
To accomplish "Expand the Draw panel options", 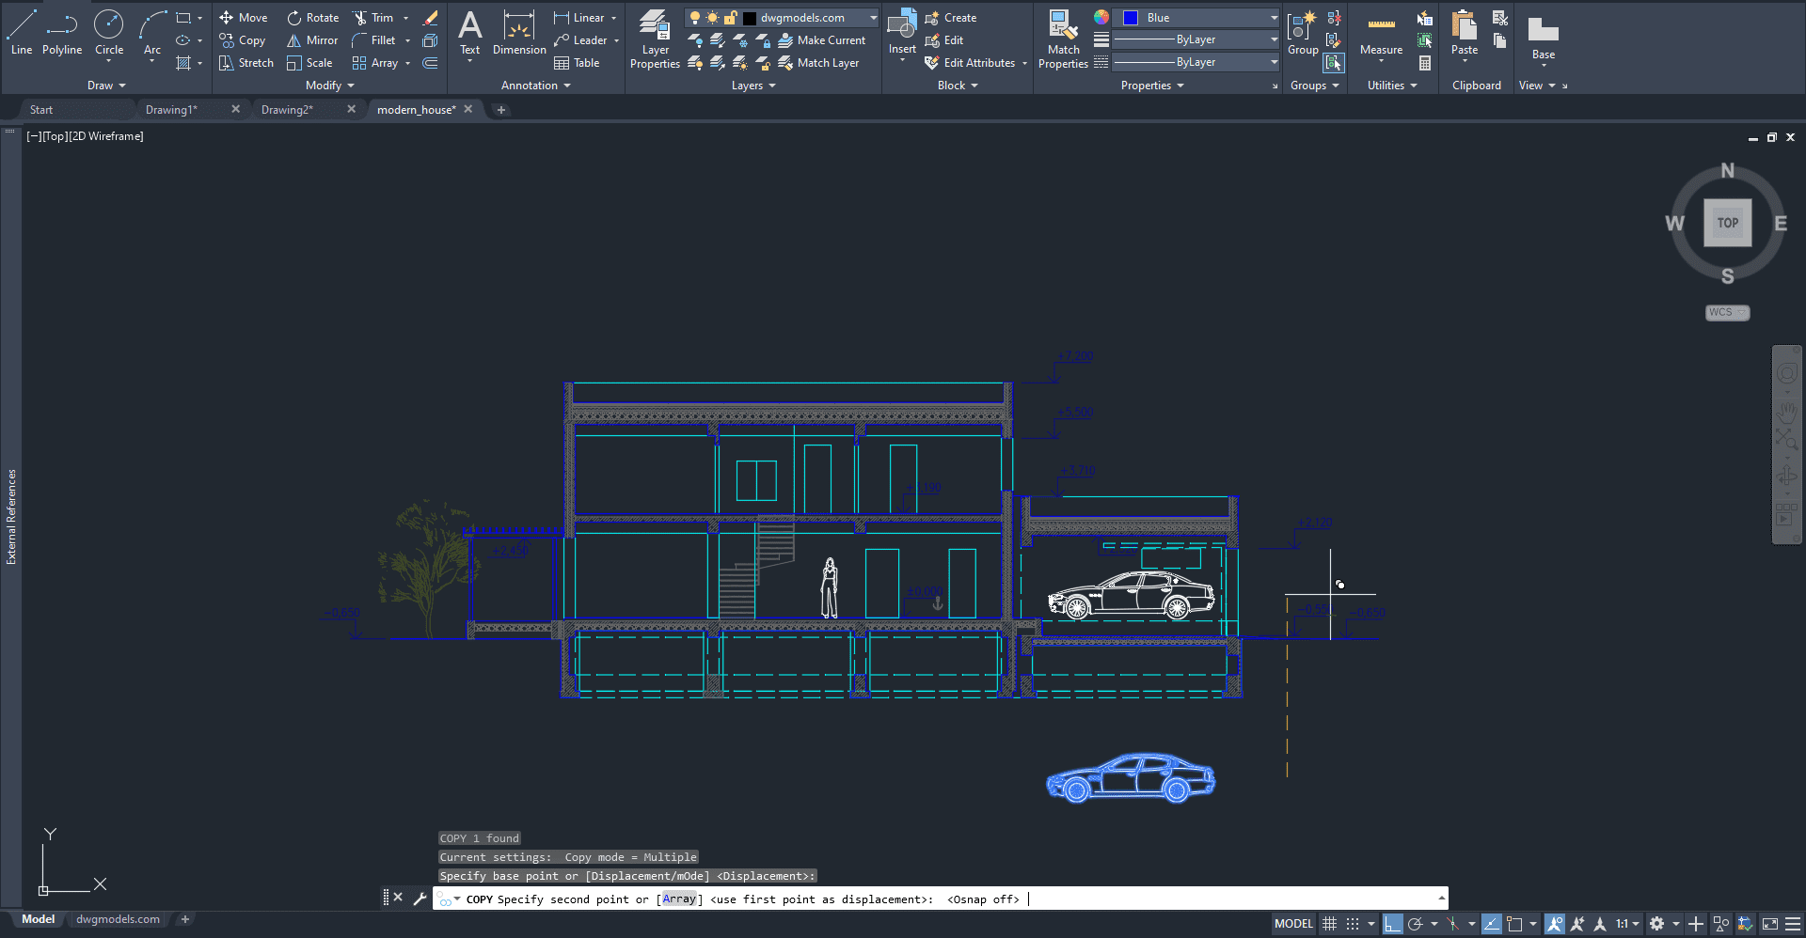I will tap(106, 85).
